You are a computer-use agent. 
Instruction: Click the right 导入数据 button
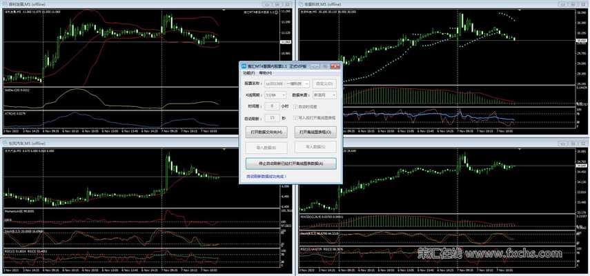315,147
